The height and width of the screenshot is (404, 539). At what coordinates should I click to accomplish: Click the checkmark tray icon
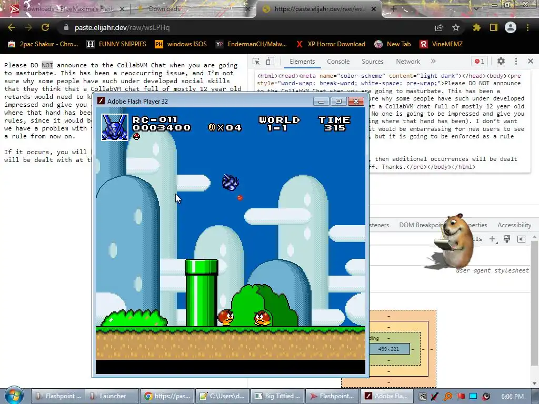(435, 397)
